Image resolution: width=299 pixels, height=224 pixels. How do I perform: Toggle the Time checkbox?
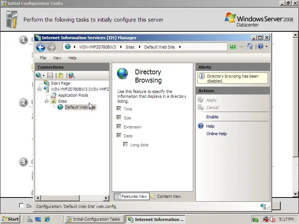point(119,109)
